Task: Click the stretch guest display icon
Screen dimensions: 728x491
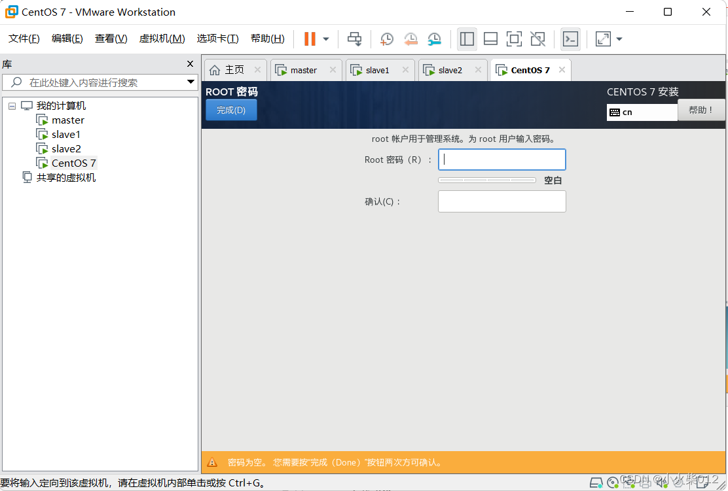Action: (603, 39)
